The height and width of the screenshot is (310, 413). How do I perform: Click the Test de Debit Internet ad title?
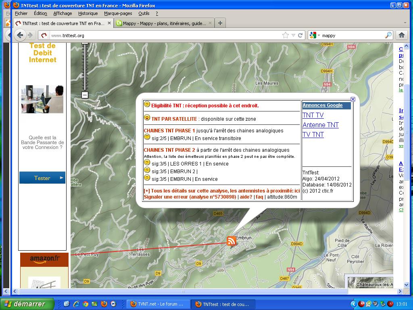pos(42,53)
